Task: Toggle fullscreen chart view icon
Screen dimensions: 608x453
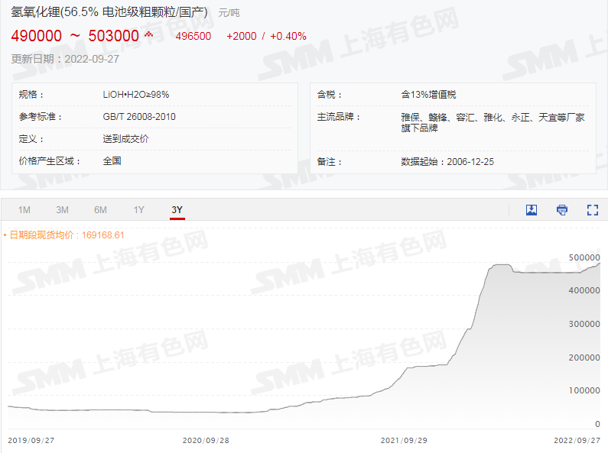Action: tap(592, 210)
